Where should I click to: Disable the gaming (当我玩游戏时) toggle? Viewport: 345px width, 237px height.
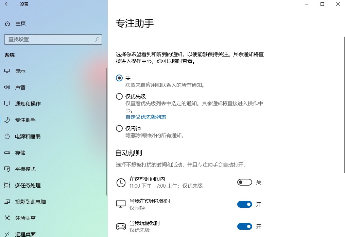point(244,226)
